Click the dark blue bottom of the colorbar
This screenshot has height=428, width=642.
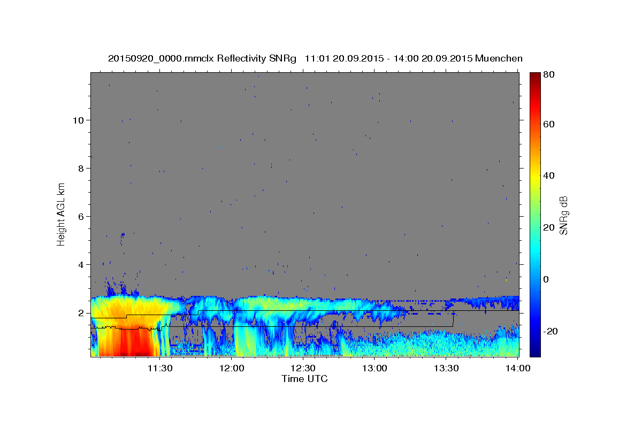point(535,350)
